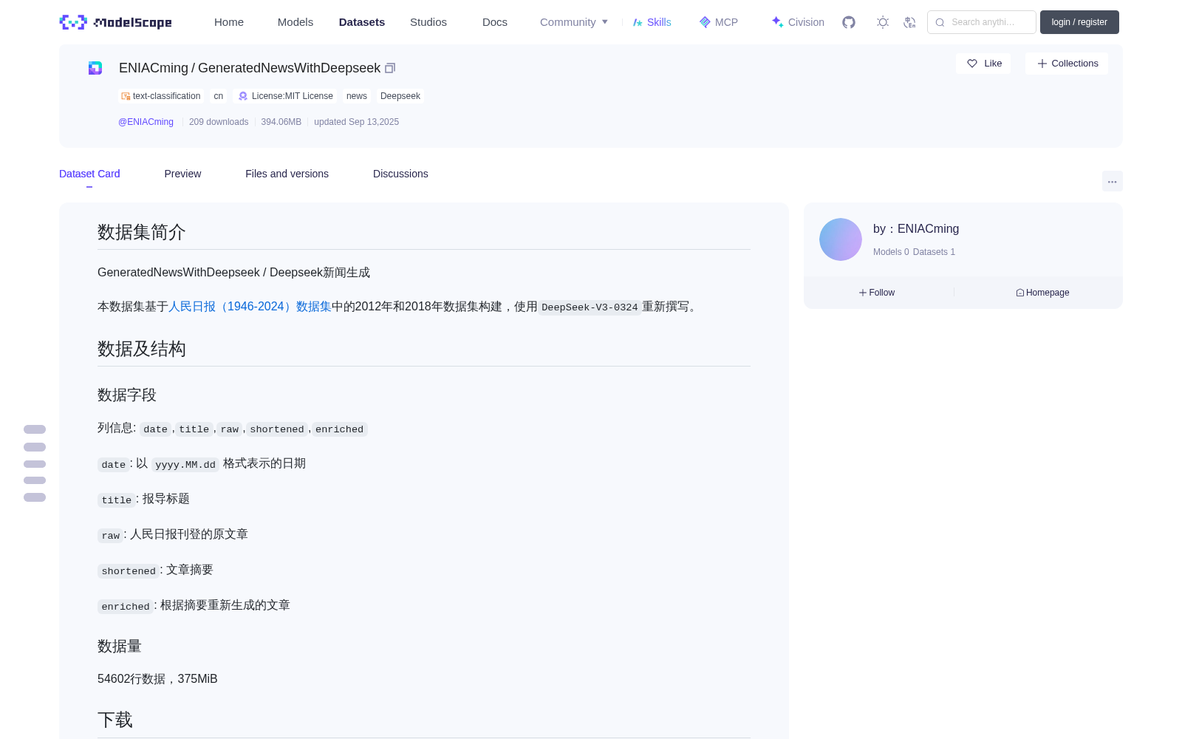The height and width of the screenshot is (739, 1182).
Task: Open the Discussions tab
Action: tap(400, 174)
